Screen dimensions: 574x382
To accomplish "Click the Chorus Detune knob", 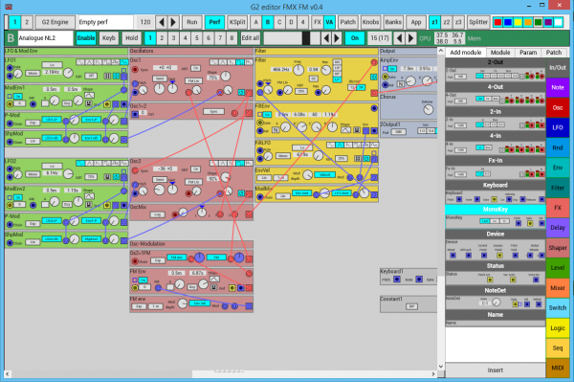I will click(x=428, y=109).
